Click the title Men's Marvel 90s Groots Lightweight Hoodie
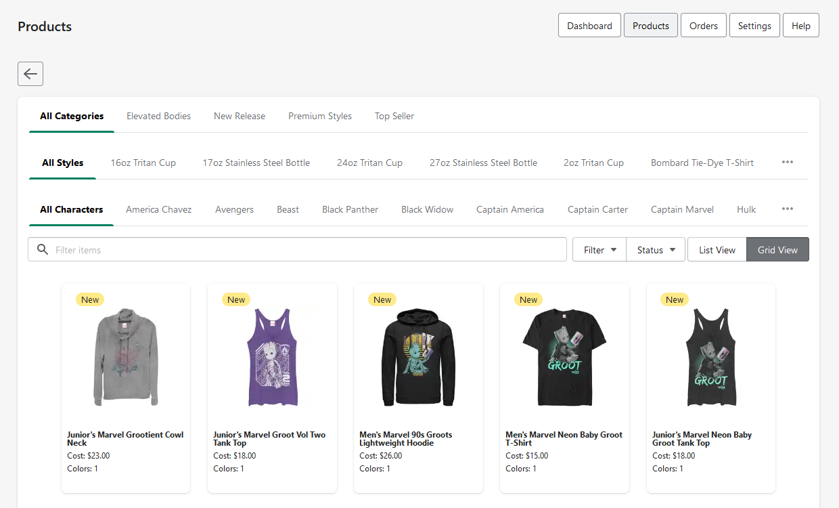The width and height of the screenshot is (839, 508). pyautogui.click(x=406, y=439)
